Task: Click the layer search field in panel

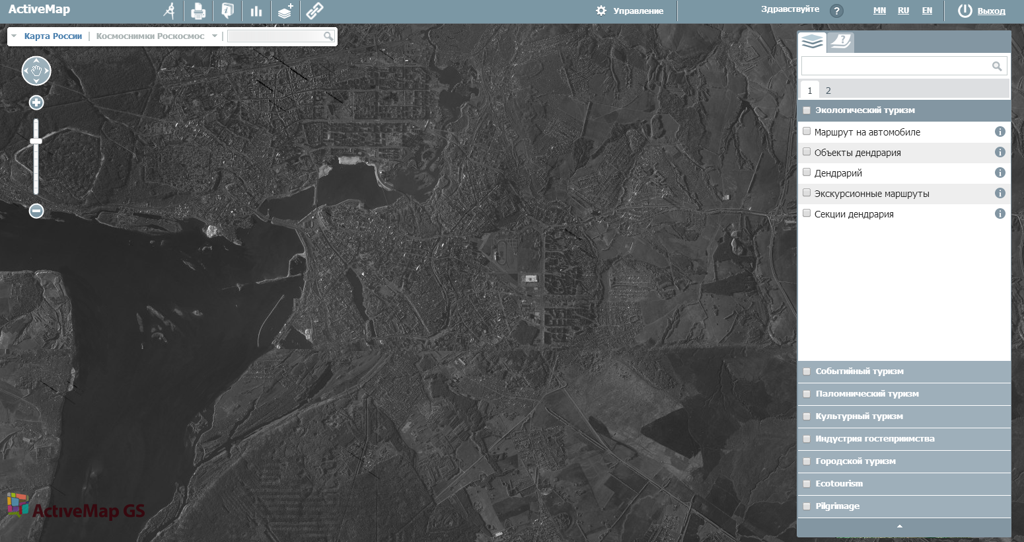Action: (896, 65)
